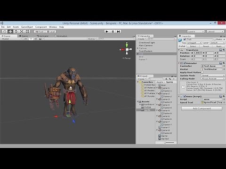Select the Rotate tool in toolbar
The image size is (226, 169).
[x=16, y=31]
